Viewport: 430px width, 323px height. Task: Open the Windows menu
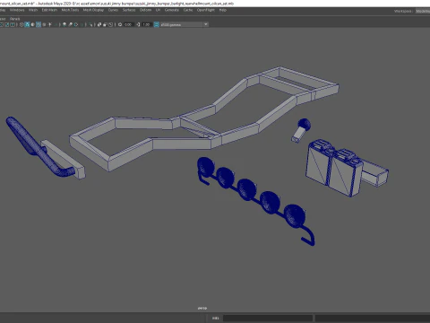17,10
